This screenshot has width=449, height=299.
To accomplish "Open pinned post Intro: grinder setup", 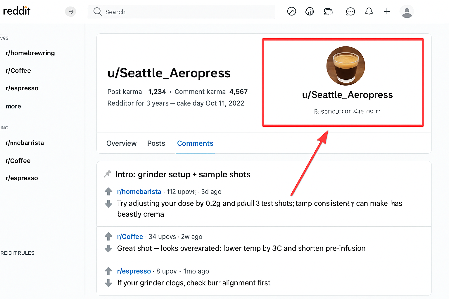I will point(183,174).
